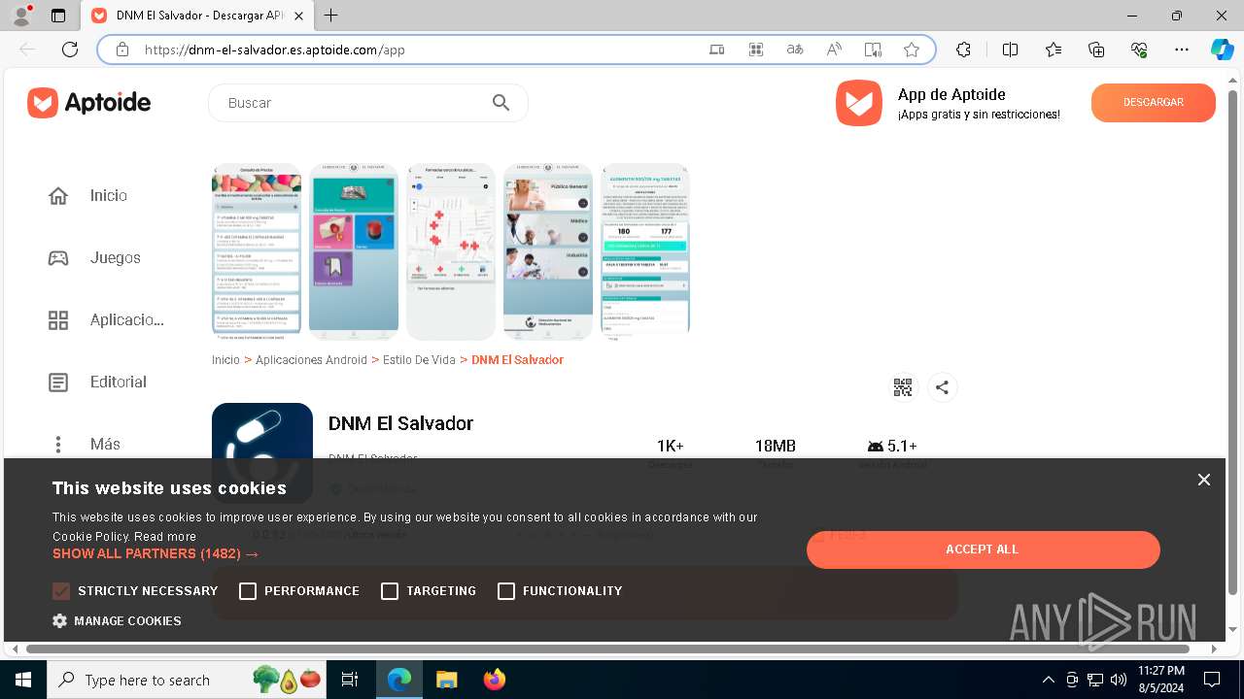Screen dimensions: 1244x699
Task: Click the Aptoide logo in the header
Action: tap(89, 102)
